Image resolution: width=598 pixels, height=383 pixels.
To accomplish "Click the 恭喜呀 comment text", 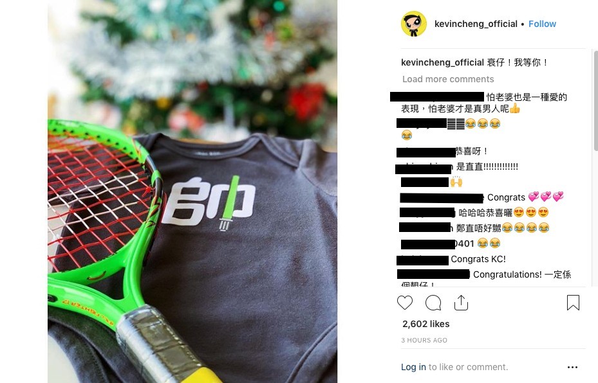I will (x=472, y=152).
